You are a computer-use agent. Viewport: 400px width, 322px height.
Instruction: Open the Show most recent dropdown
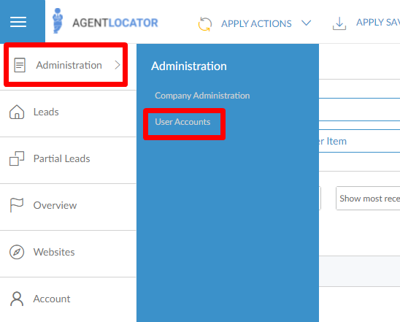(x=368, y=199)
